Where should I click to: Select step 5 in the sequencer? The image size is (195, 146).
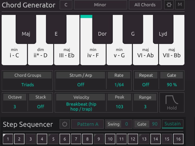[54, 139]
